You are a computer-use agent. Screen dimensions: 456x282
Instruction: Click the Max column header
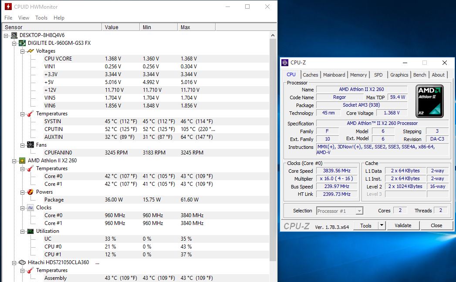pos(196,27)
